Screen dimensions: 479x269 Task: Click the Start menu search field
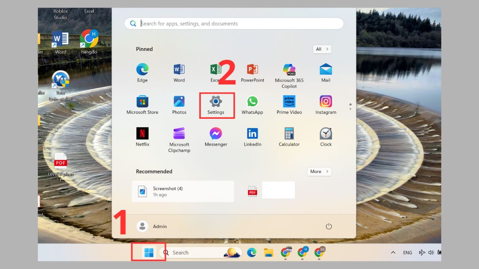coord(234,24)
